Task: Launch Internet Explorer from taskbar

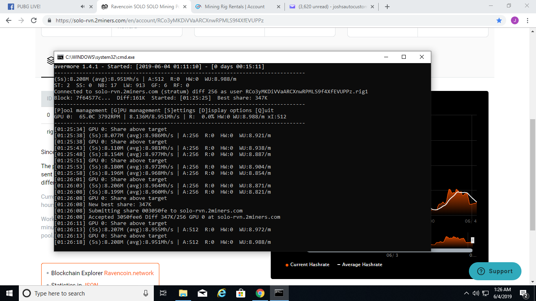Action: pyautogui.click(x=222, y=293)
